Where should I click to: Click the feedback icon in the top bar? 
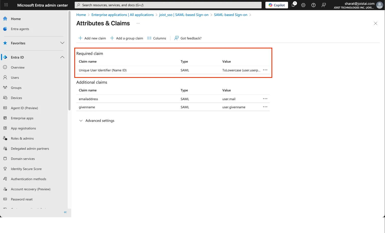click(324, 5)
